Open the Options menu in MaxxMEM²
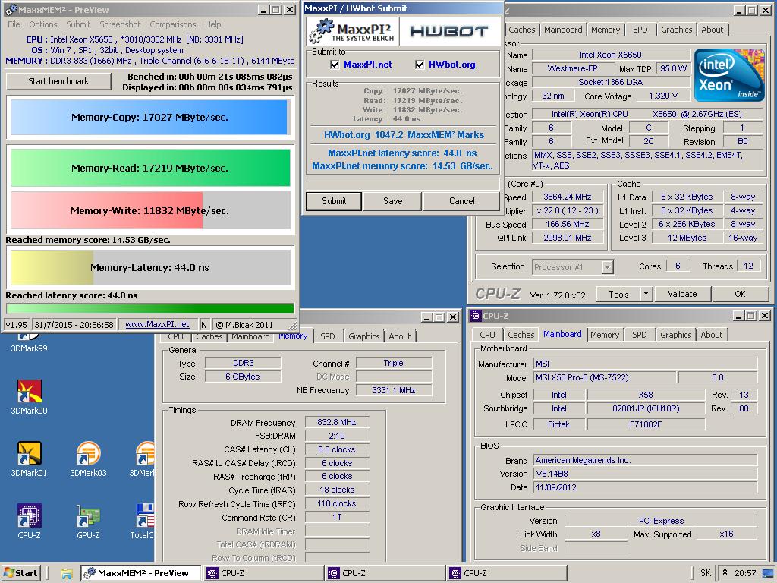This screenshot has width=777, height=583. [x=43, y=24]
